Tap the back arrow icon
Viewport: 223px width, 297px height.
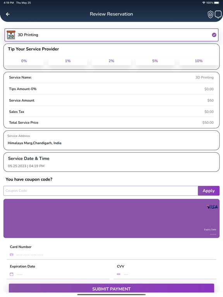[x=8, y=14]
